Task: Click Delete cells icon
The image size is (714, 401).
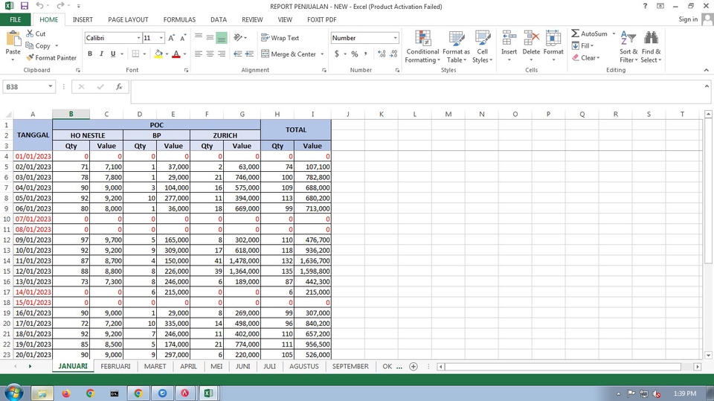Action: click(x=531, y=38)
